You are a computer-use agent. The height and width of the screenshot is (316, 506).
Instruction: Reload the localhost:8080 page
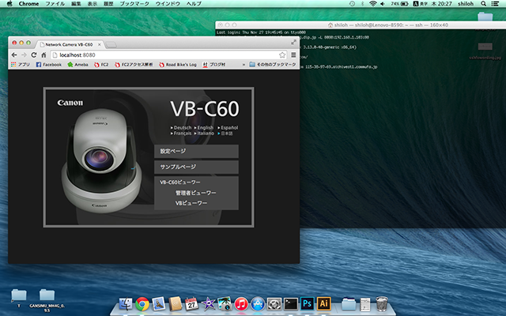[x=34, y=55]
